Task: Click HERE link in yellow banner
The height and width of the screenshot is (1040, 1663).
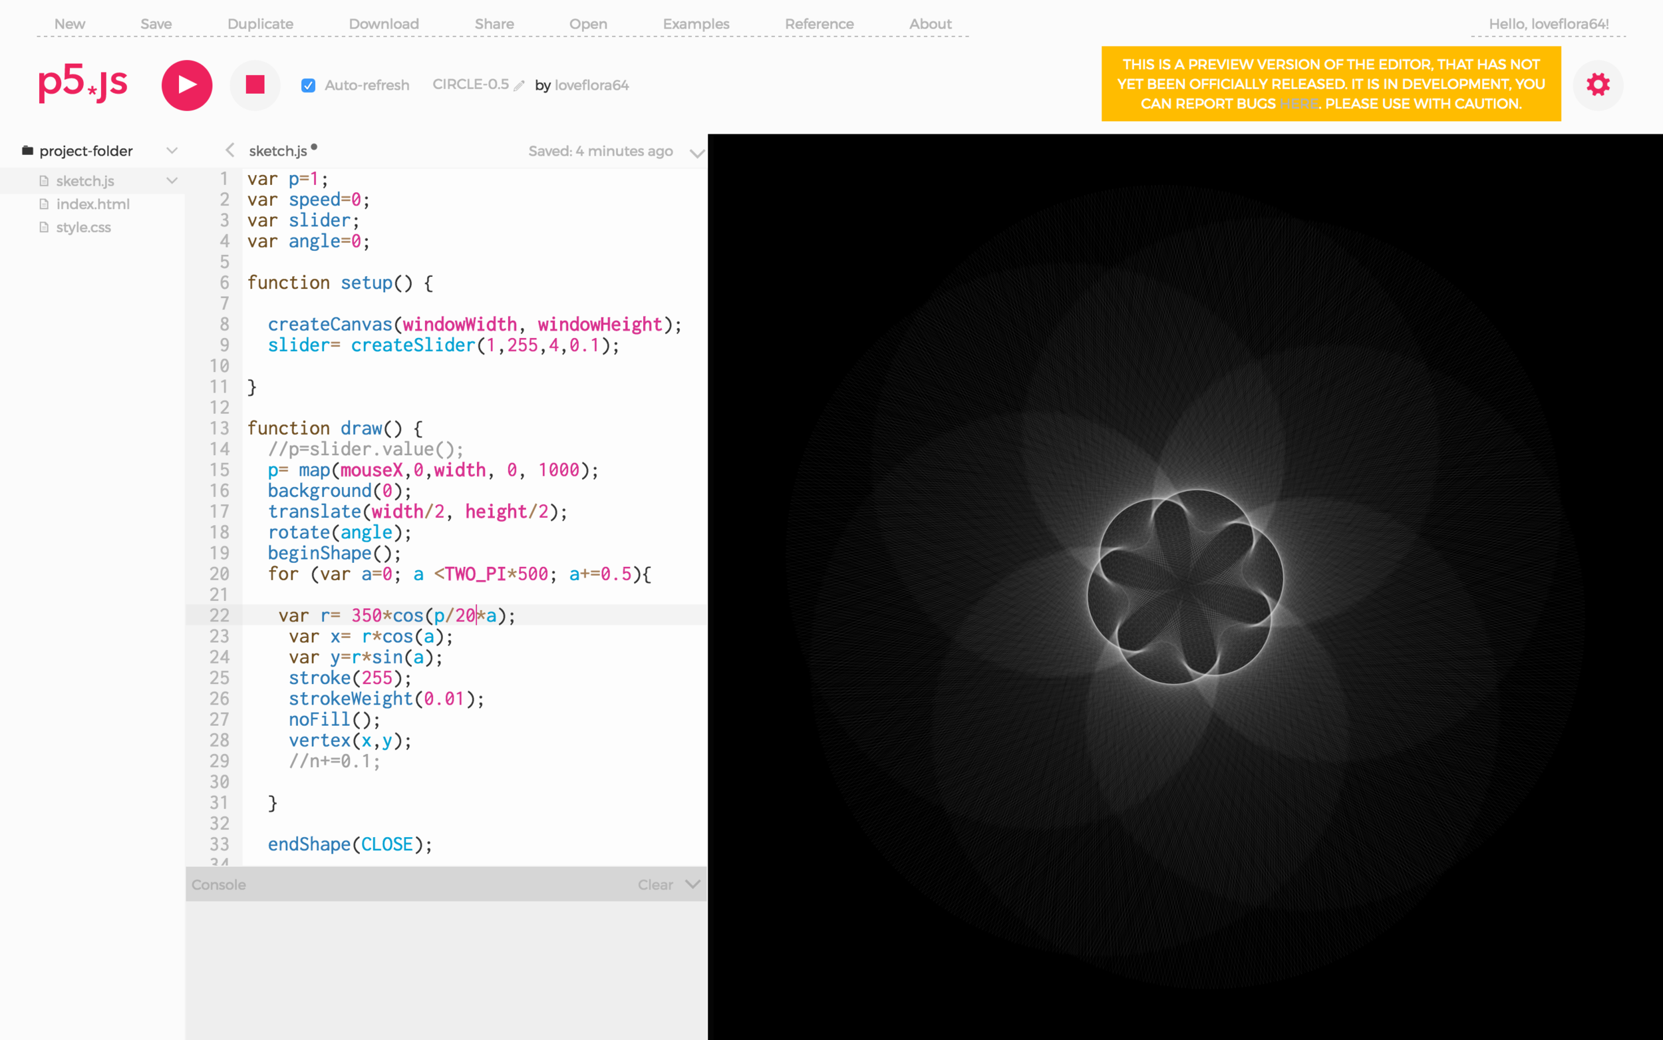Action: (1298, 104)
